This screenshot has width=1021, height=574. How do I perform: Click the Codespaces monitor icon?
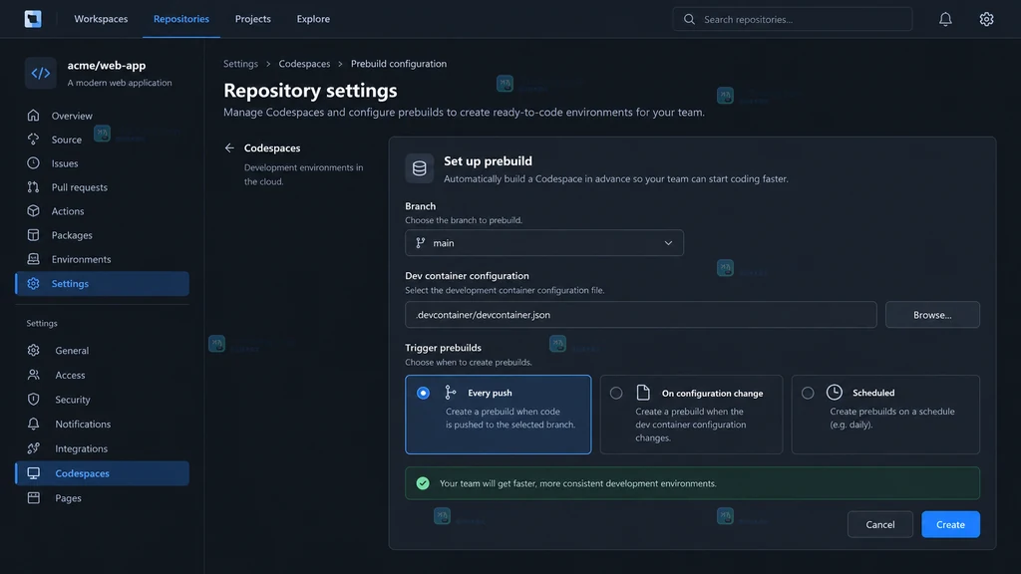pos(33,473)
